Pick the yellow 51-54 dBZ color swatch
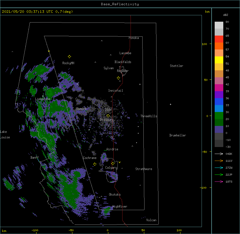This screenshot has width=240, height=234. [219, 60]
